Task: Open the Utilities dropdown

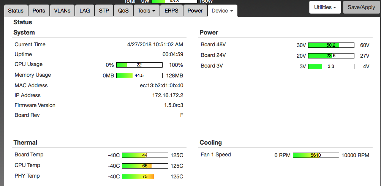Action: click(x=325, y=7)
